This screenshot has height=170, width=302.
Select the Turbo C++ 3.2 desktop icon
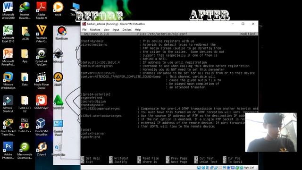point(25,103)
